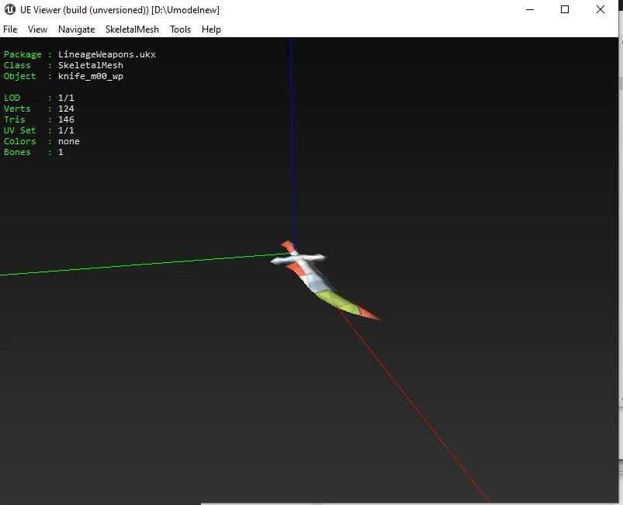Open the Help menu
623x505 pixels.
point(211,29)
